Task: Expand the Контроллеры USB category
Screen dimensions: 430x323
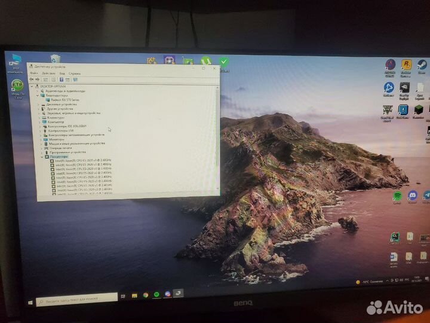Action: pyautogui.click(x=41, y=130)
